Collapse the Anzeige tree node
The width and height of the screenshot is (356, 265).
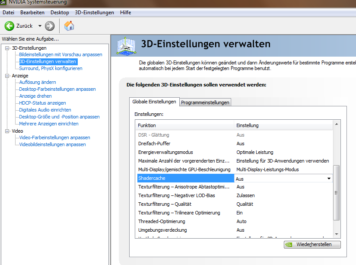click(x=7, y=76)
